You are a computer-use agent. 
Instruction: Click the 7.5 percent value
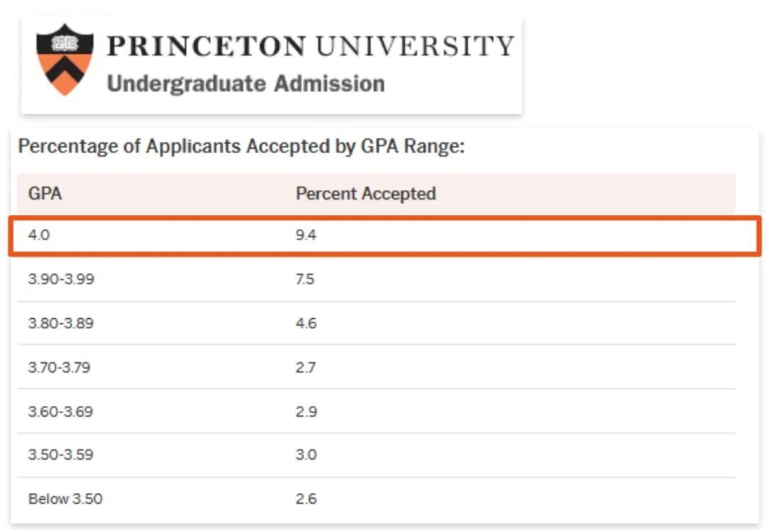pyautogui.click(x=305, y=279)
